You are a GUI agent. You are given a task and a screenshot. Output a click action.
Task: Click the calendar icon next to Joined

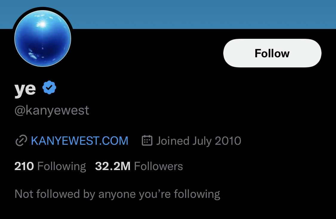[x=147, y=141]
